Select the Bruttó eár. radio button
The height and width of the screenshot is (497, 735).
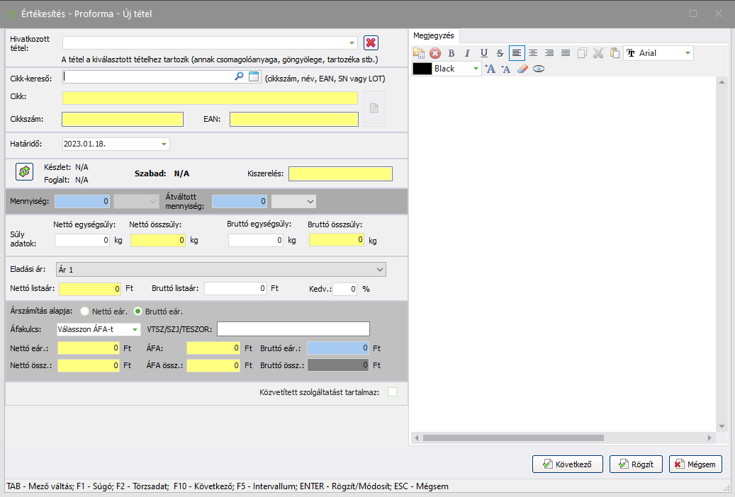click(138, 311)
